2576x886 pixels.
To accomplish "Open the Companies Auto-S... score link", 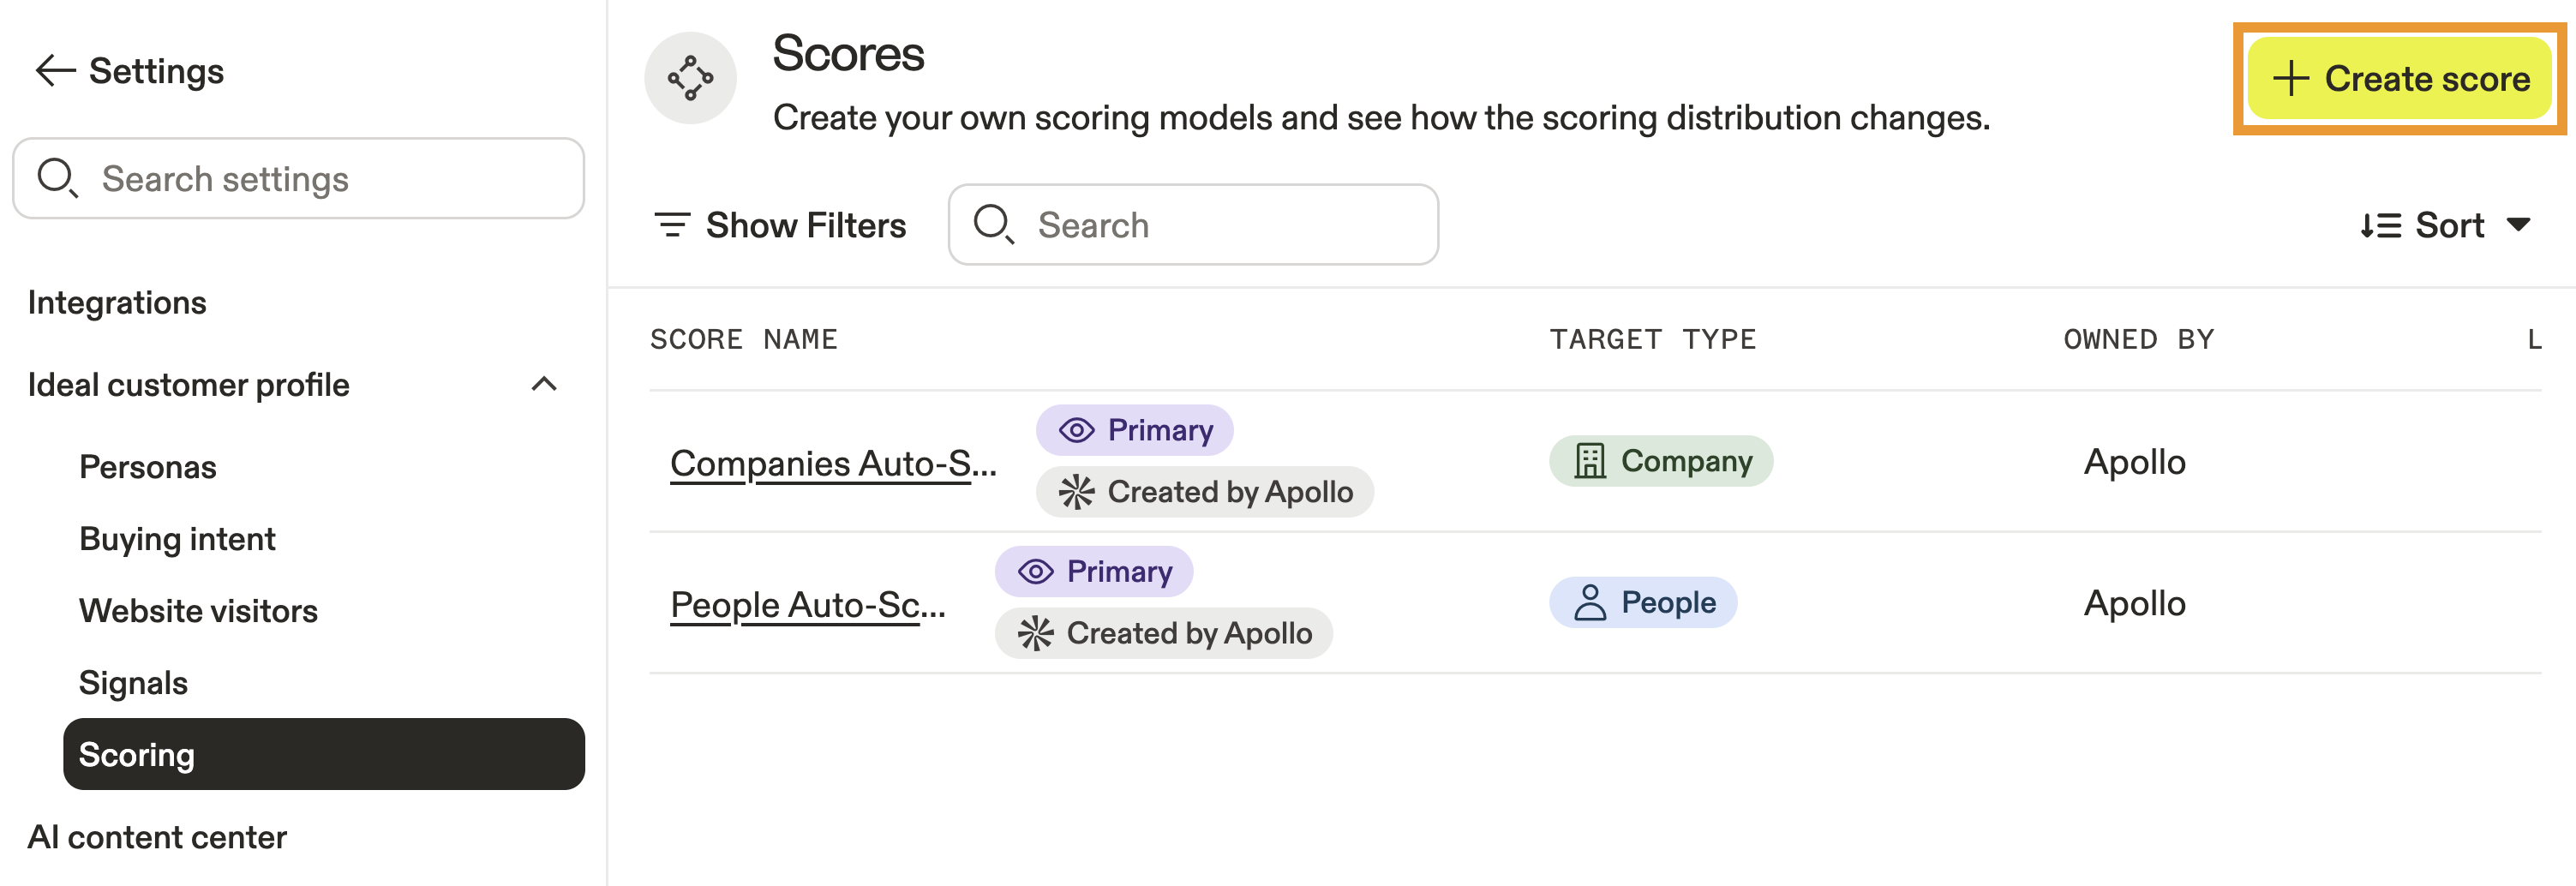I will [x=833, y=463].
